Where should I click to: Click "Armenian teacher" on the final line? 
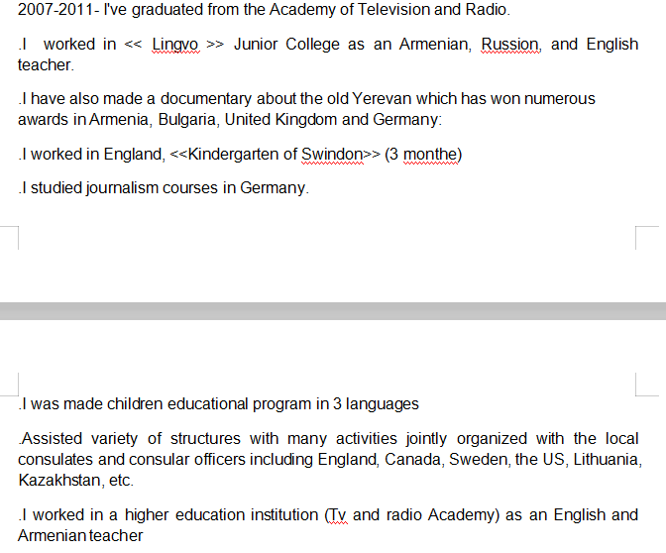(x=79, y=536)
